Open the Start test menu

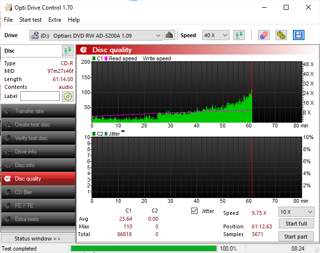tap(30, 20)
